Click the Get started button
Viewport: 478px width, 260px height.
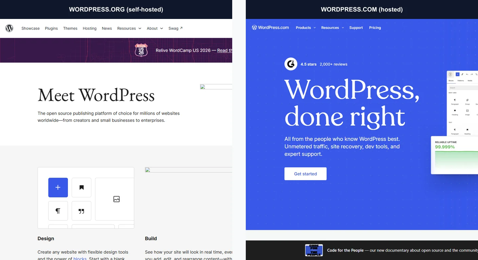pyautogui.click(x=306, y=174)
